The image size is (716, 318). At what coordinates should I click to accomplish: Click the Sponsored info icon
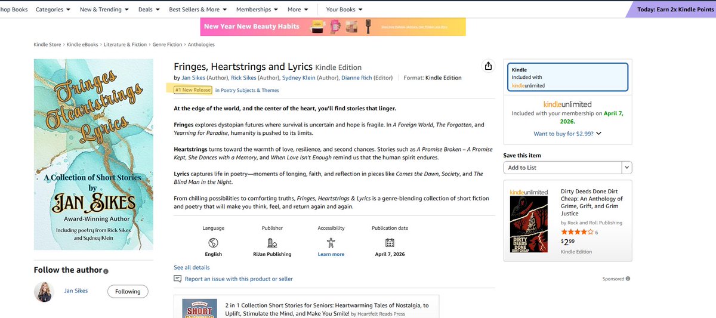628,279
